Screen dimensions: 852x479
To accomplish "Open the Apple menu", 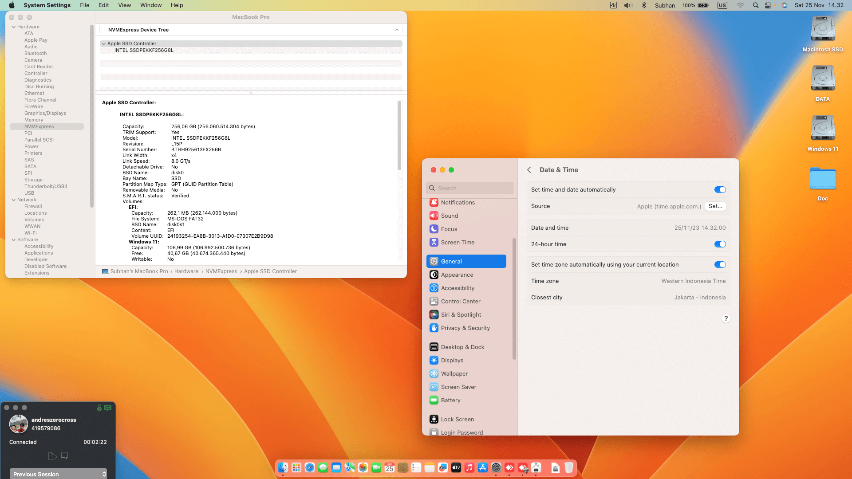I will (x=12, y=5).
